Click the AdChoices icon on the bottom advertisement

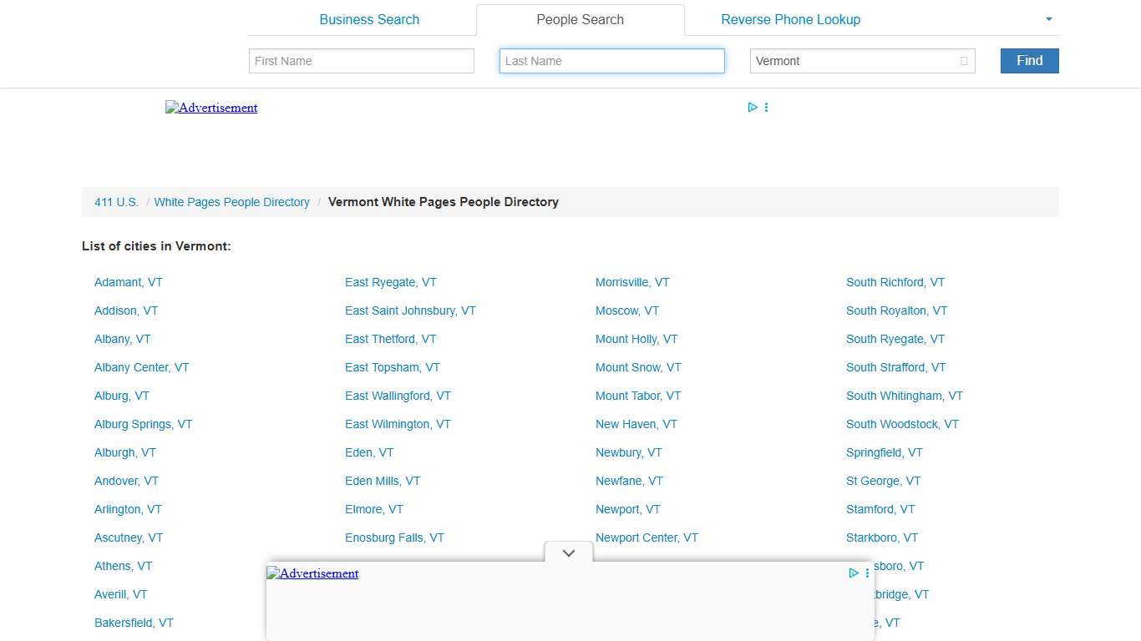(853, 573)
